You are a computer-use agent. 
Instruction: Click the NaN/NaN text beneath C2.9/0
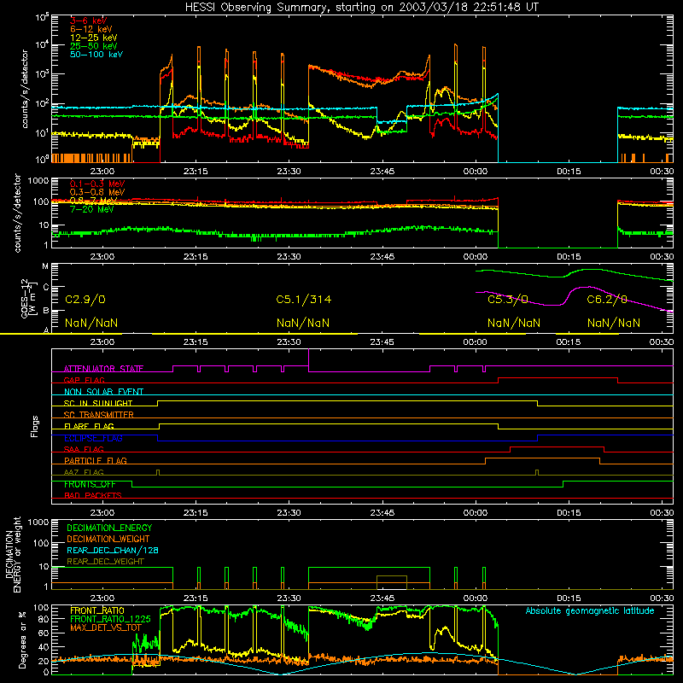pos(91,323)
